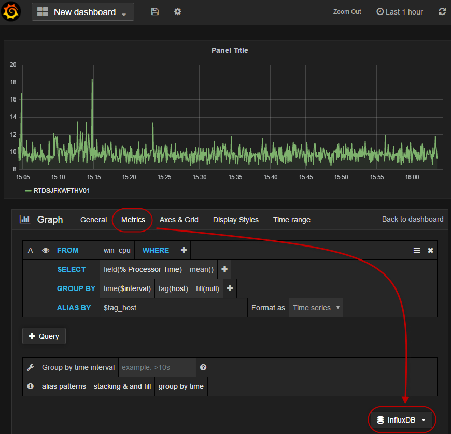Image resolution: width=451 pixels, height=434 pixels.
Task: Open the New dashboard dropdown
Action: tap(83, 12)
